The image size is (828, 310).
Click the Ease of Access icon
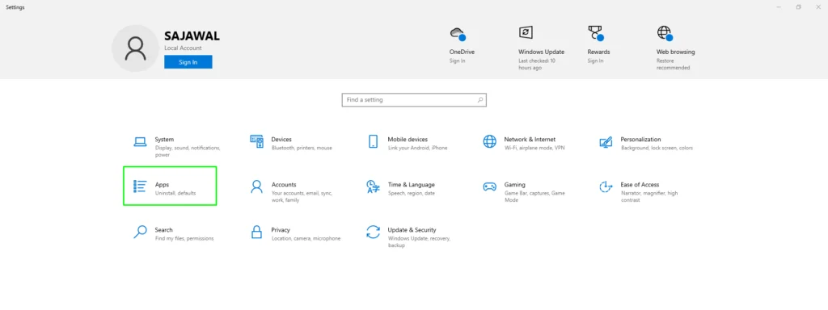tap(606, 186)
